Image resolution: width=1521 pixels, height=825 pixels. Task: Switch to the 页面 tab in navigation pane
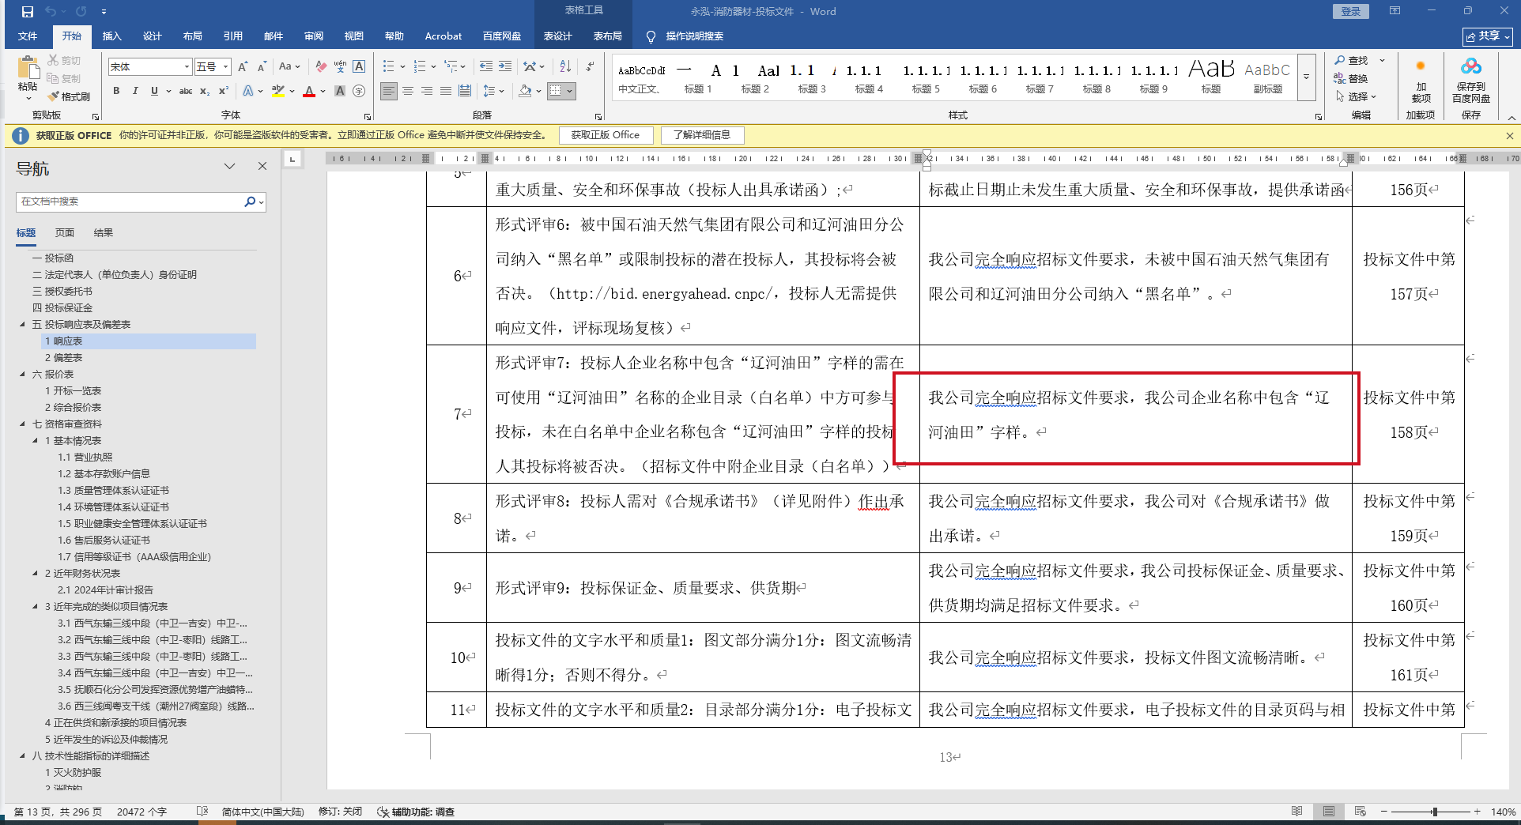[65, 233]
